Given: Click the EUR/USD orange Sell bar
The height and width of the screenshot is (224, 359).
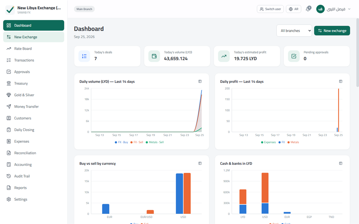Looking at the screenshot, I should click(x=150, y=212).
